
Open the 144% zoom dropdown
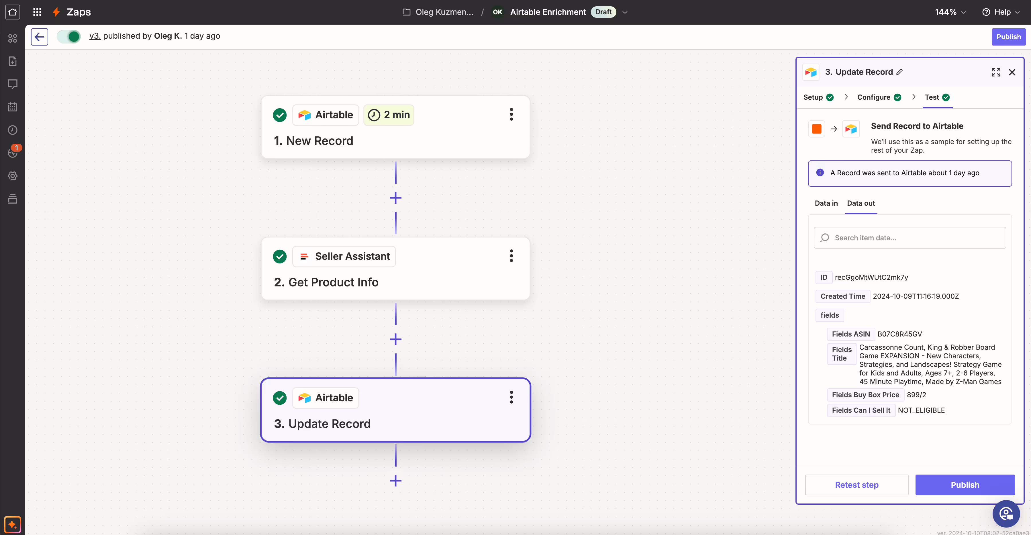(950, 12)
